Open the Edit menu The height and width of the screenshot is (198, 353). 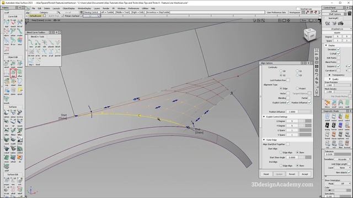coord(39,8)
